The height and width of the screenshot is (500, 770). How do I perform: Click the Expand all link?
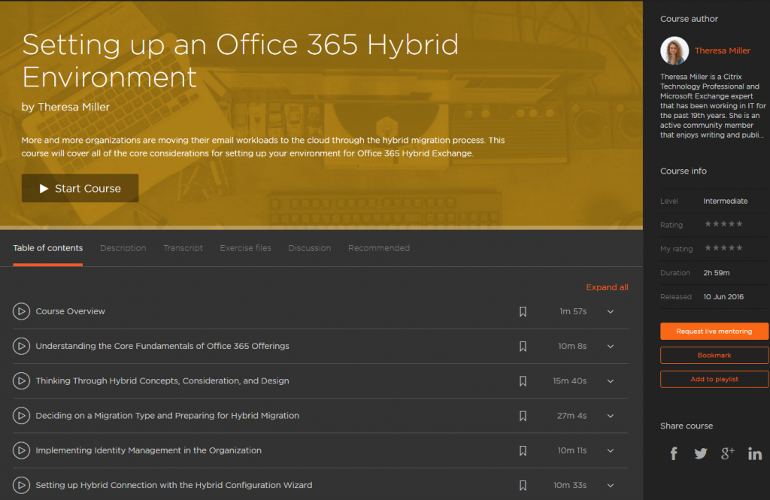[x=607, y=286]
